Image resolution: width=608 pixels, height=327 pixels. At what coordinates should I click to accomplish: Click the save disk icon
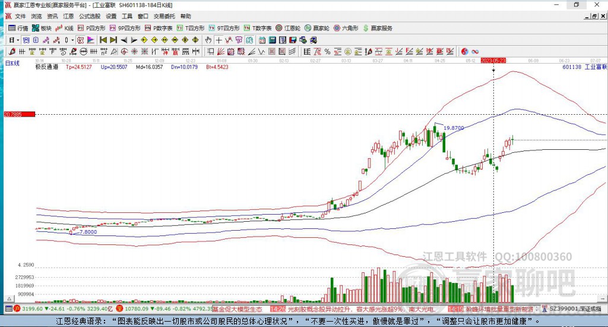click(x=293, y=40)
